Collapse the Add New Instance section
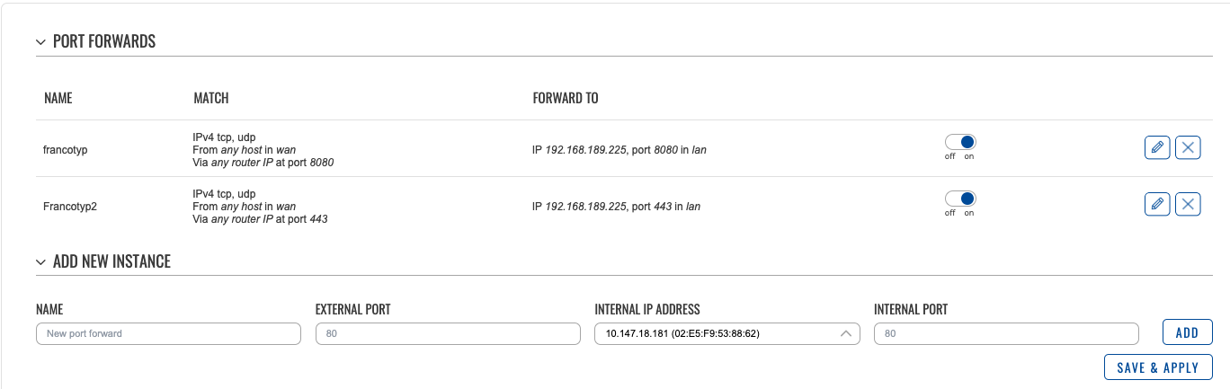1230x389 pixels. coord(40,262)
